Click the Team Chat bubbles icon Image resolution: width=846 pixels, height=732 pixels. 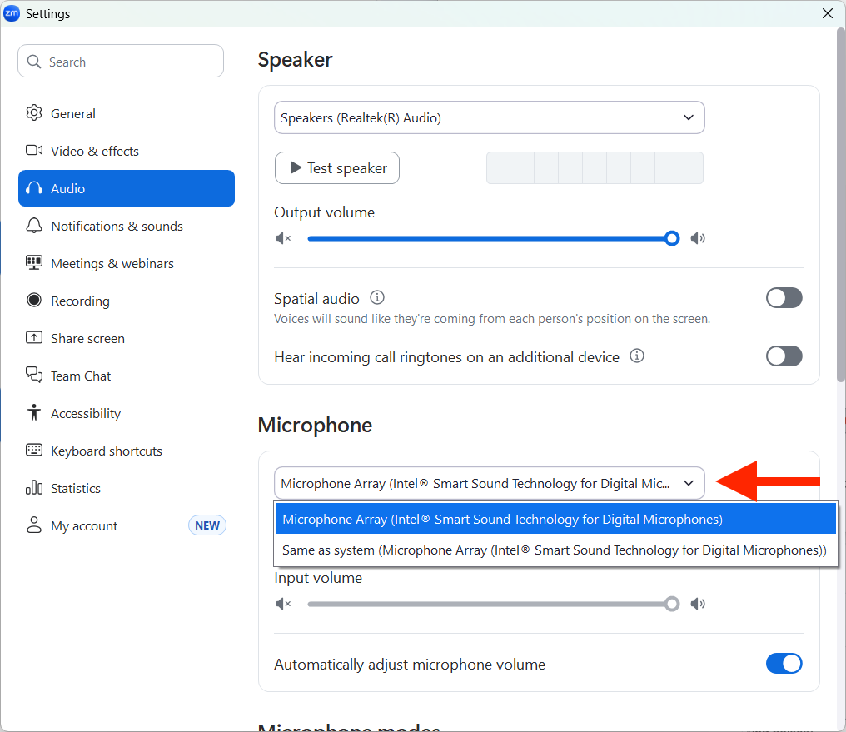point(34,375)
